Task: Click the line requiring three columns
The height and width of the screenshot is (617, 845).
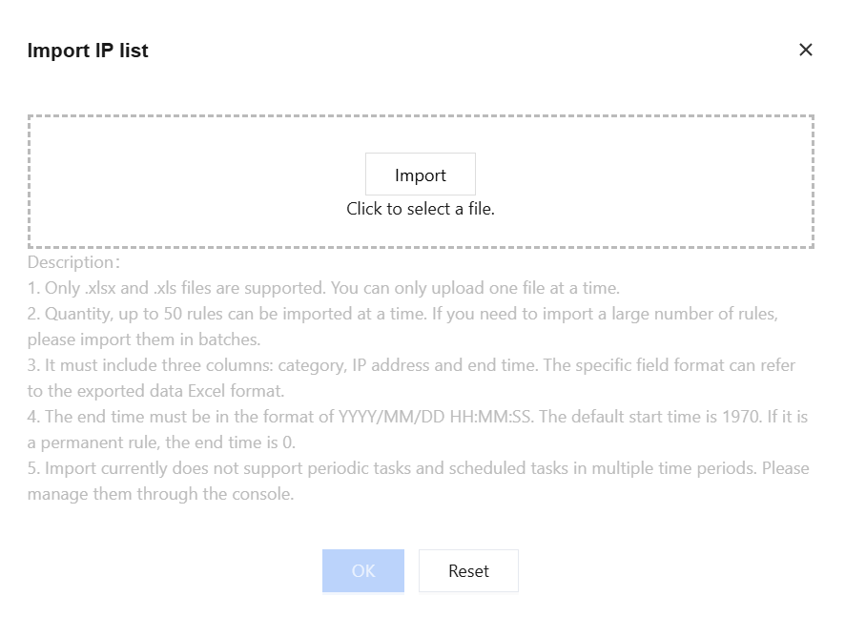Action: coord(410,365)
